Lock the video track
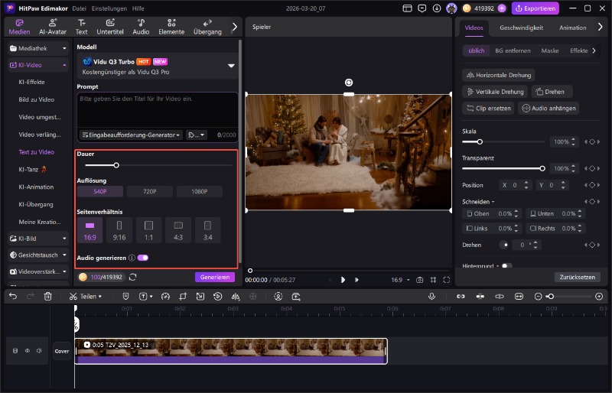The height and width of the screenshot is (393, 612). pos(15,351)
